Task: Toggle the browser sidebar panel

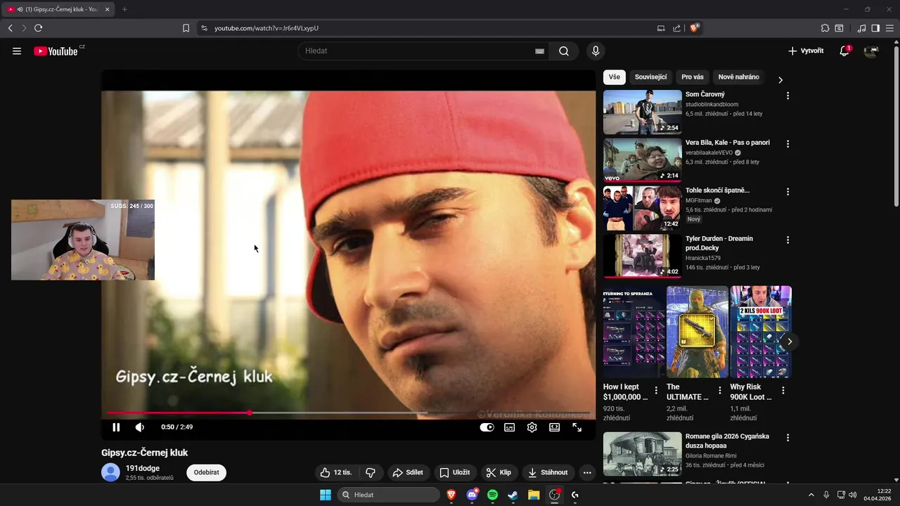Action: coord(875,28)
